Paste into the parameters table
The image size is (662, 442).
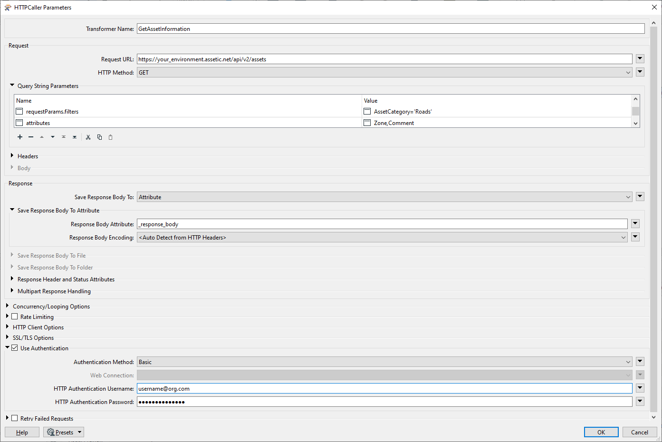(110, 137)
